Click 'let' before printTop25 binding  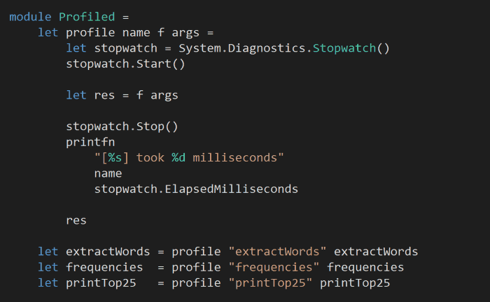click(48, 282)
